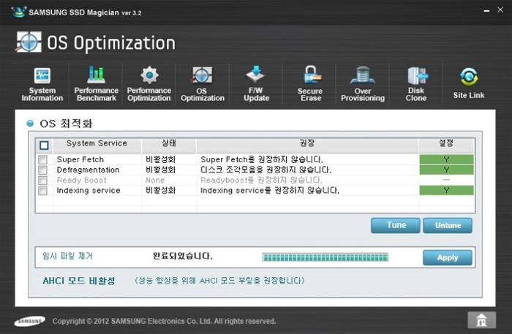This screenshot has height=334, width=512.
Task: Close the SSD Magician window
Action: click(x=500, y=10)
